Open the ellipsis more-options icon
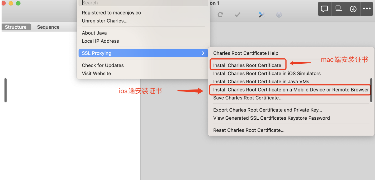The height and width of the screenshot is (183, 379). point(367,9)
